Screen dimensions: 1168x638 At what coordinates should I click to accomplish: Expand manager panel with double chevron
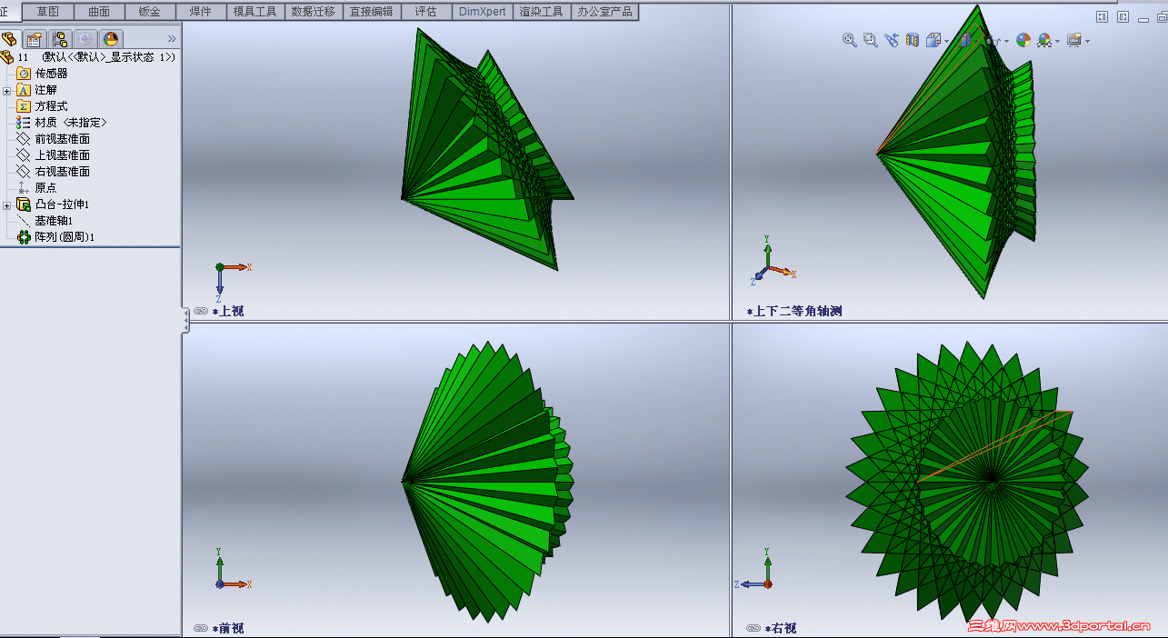pos(172,39)
